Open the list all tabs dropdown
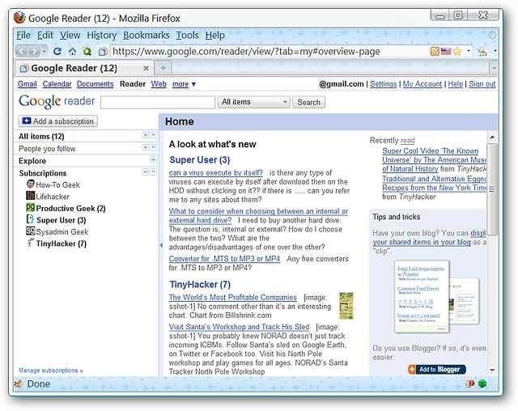The height and width of the screenshot is (411, 518). (494, 68)
